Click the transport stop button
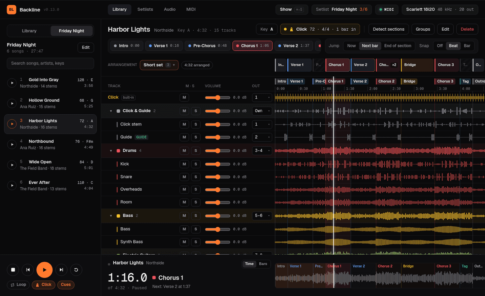Image resolution: width=485 pixels, height=296 pixels. tap(13, 270)
